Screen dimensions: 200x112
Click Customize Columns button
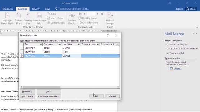[49, 96]
